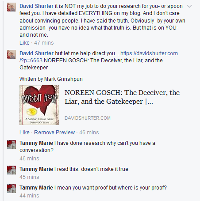Like the 'NOT my job' comment
This screenshot has width=200, height=201.
pyautogui.click(x=24, y=43)
